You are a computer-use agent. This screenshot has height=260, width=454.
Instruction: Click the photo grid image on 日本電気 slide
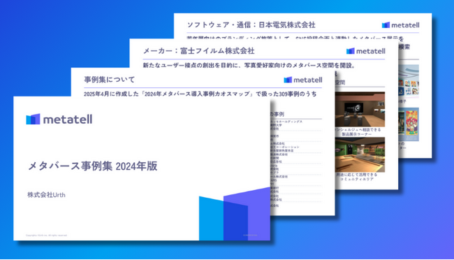click(409, 80)
